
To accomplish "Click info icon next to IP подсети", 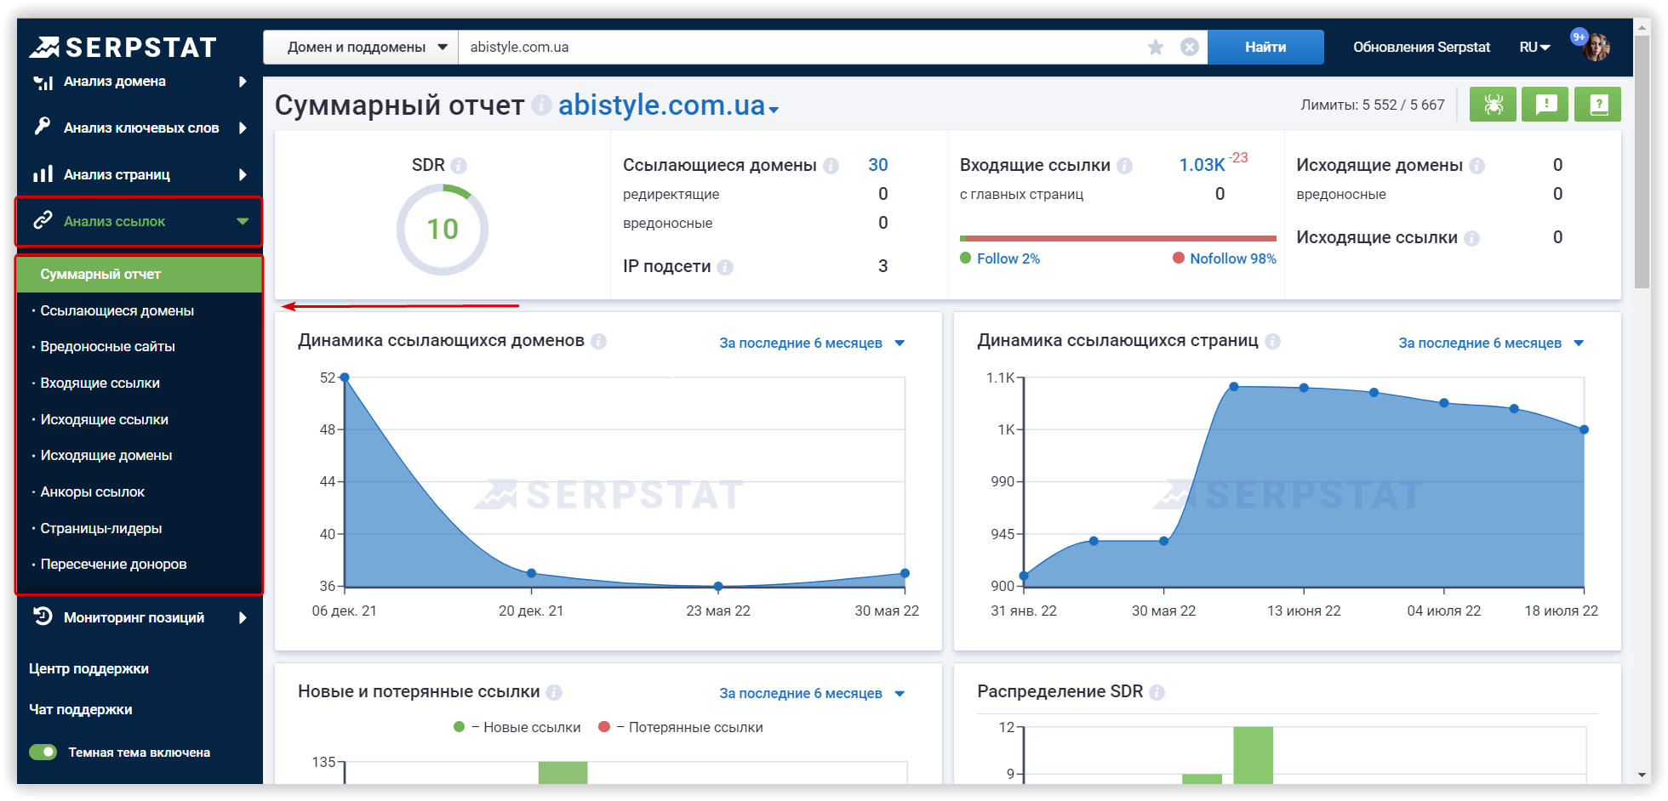I will point(725,267).
